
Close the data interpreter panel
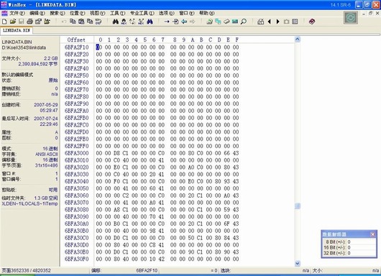click(373, 234)
